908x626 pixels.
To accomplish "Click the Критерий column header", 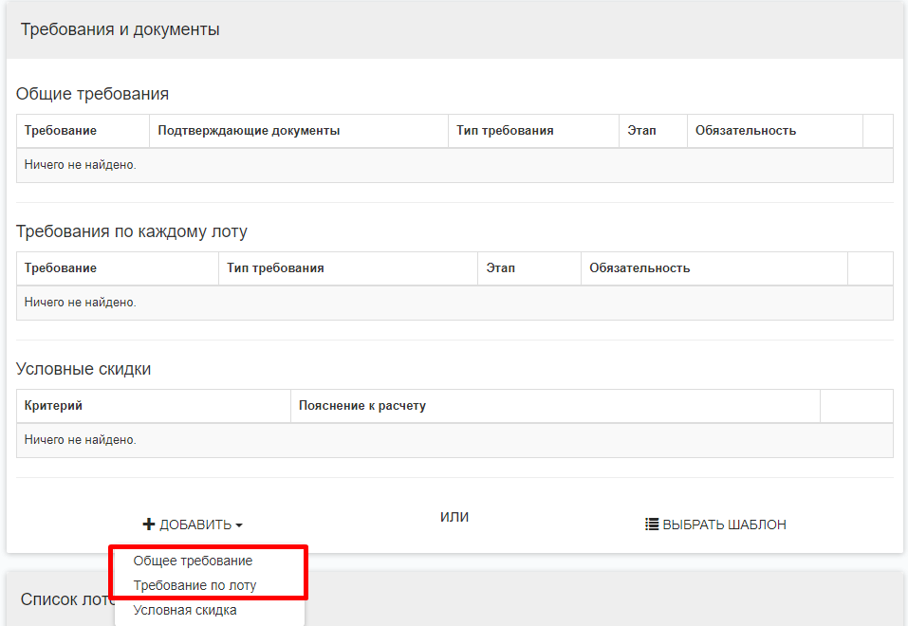I will pyautogui.click(x=53, y=406).
